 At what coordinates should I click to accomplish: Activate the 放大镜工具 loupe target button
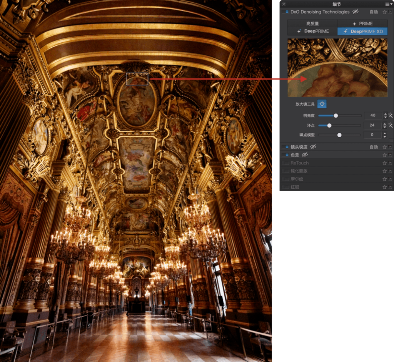tap(322, 104)
